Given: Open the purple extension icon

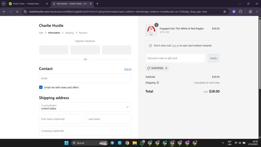Looking at the screenshot, I should point(234,12).
